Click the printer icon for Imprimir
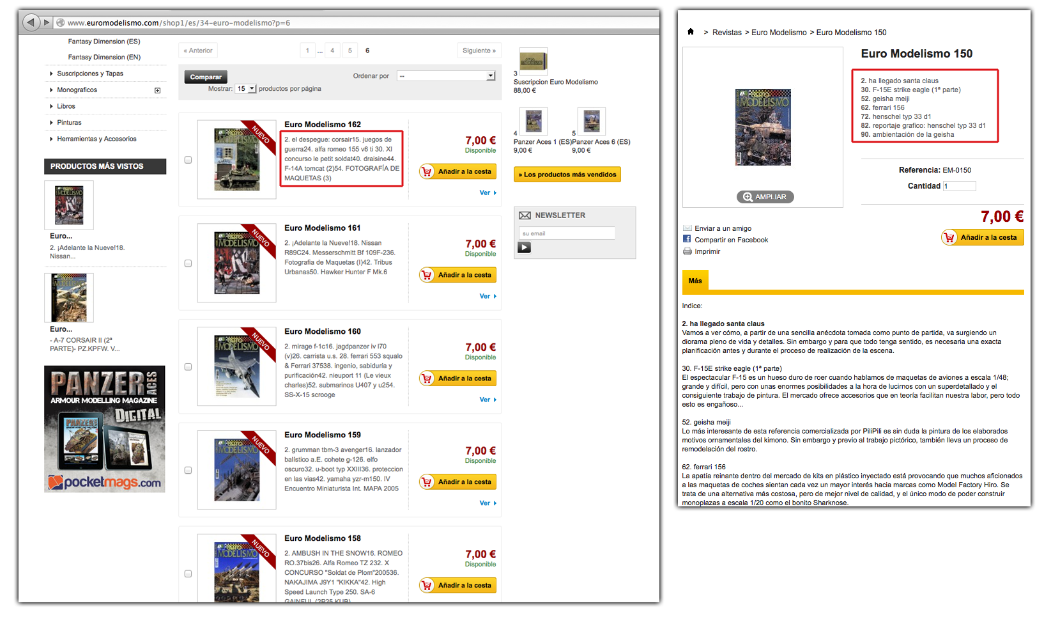This screenshot has width=1044, height=617. coord(687,251)
